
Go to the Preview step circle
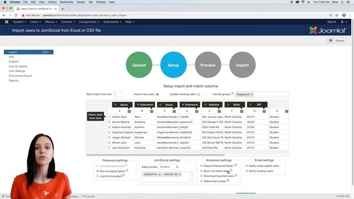click(208, 65)
